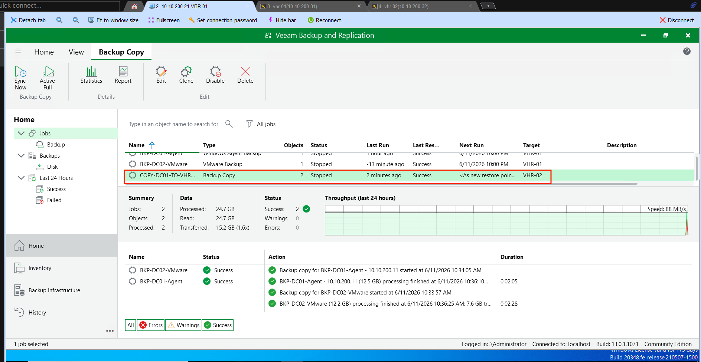Detach the current connection tab
The image size is (701, 362).
click(28, 20)
